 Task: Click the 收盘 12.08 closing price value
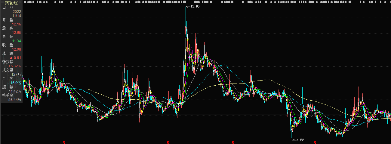click(x=17, y=49)
